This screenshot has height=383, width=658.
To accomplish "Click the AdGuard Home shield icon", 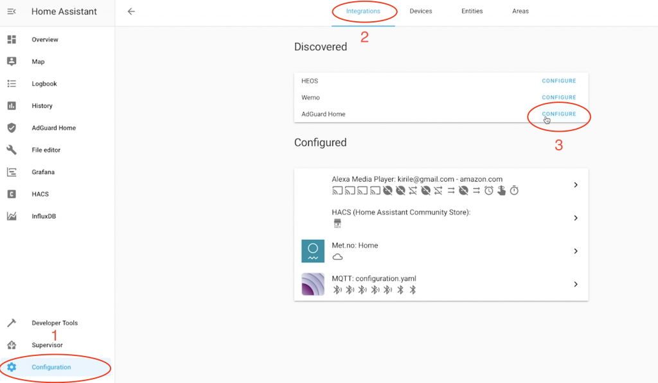I will click(x=12, y=128).
